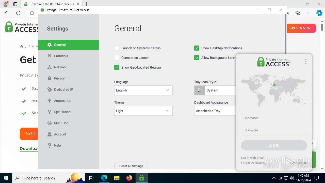Open the Automation settings section

click(x=68, y=101)
